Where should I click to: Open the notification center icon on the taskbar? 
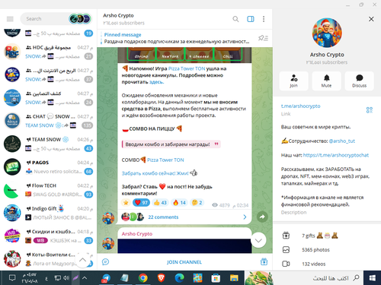[12, 278]
